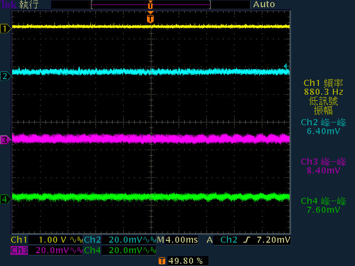Click the 7.20mV trigger level value

(x=273, y=240)
